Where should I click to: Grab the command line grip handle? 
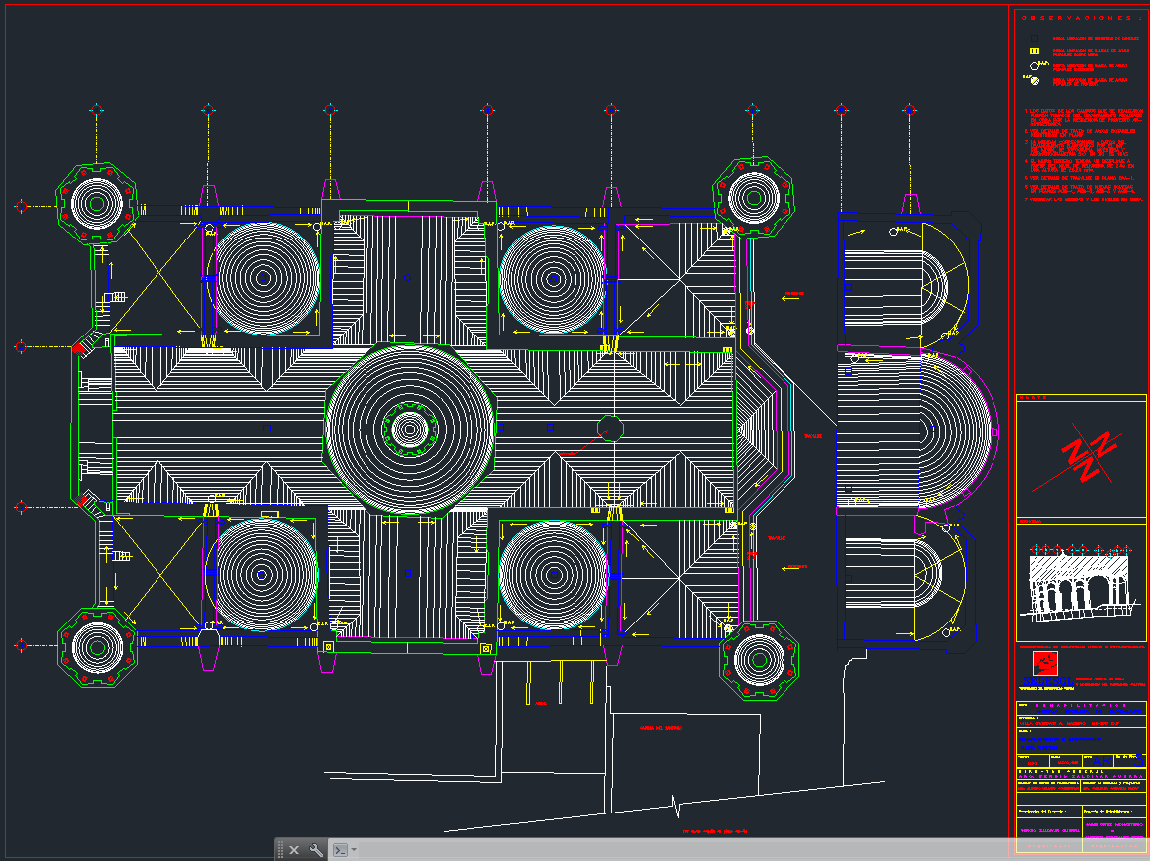(x=281, y=850)
